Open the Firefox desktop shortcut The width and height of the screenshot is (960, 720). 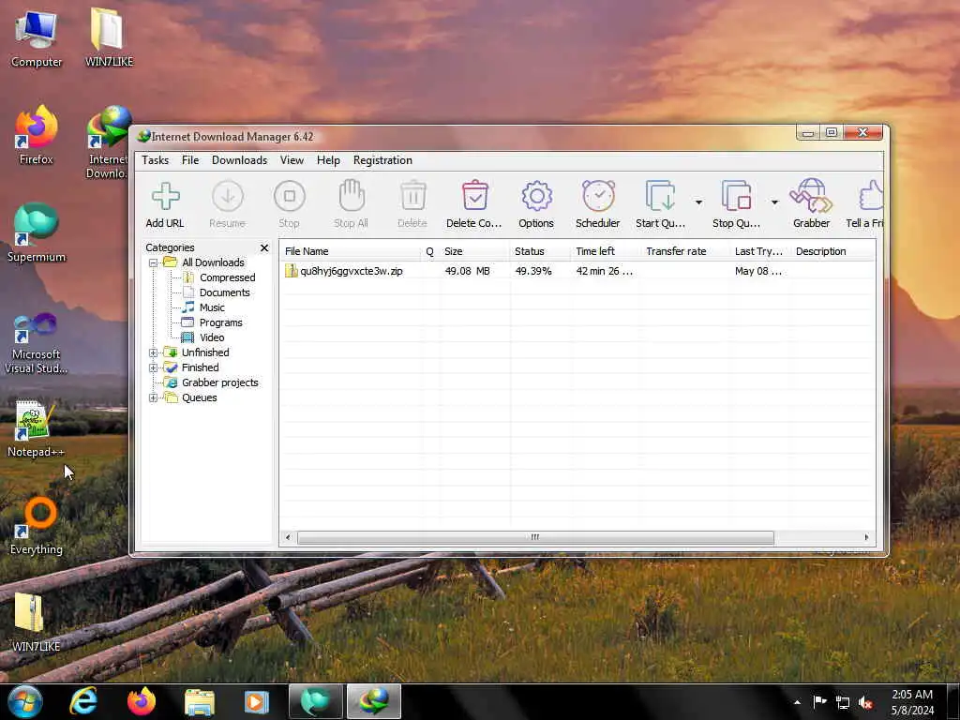coord(37,136)
